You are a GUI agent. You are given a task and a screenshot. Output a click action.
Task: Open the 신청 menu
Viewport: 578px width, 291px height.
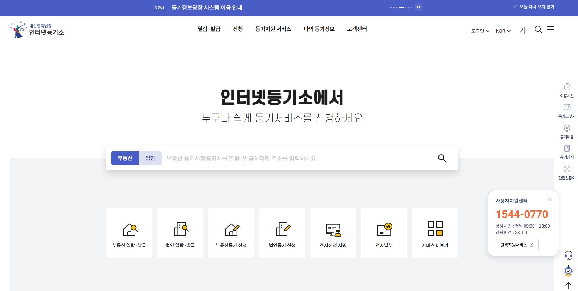point(238,29)
